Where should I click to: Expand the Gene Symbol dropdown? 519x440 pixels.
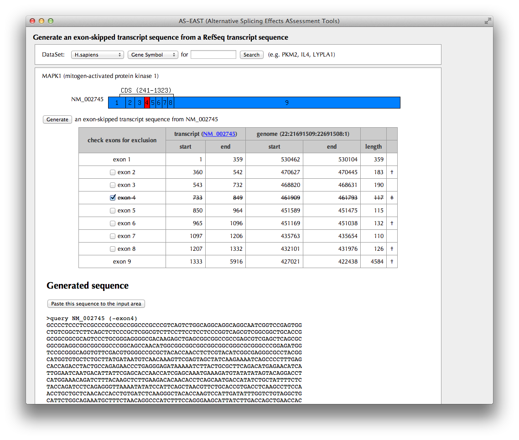[153, 55]
